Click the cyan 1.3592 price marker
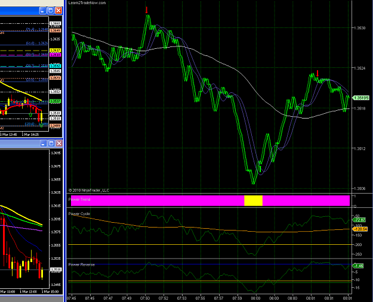 coord(55,66)
